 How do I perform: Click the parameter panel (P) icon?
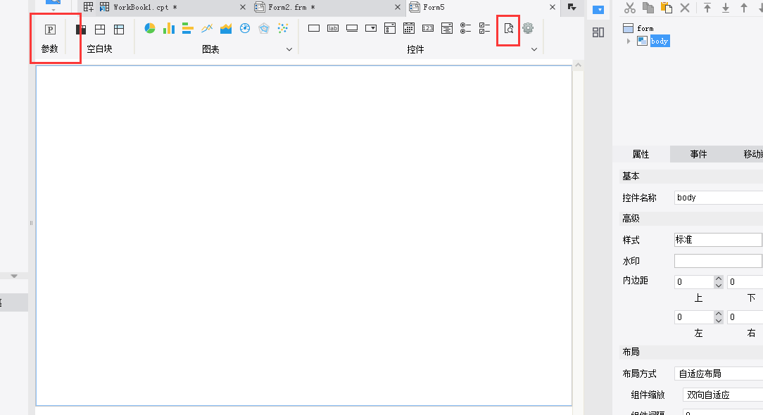point(50,30)
